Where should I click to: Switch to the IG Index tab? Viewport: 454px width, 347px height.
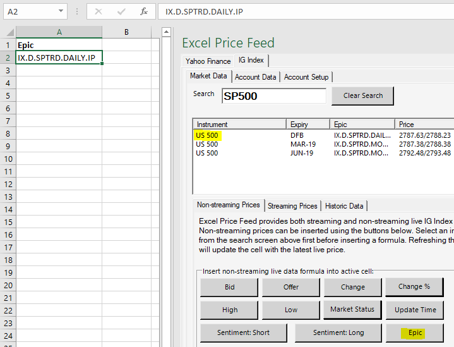coord(251,60)
